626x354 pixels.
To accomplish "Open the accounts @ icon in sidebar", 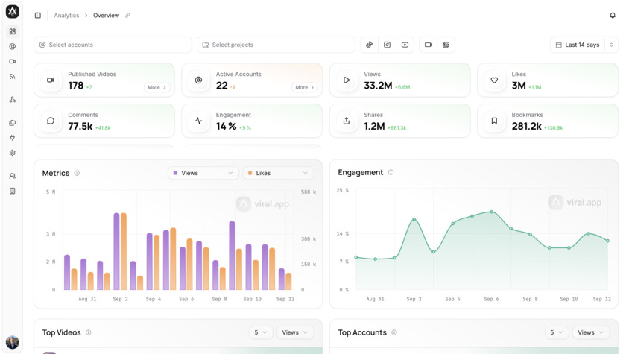I will [13, 47].
